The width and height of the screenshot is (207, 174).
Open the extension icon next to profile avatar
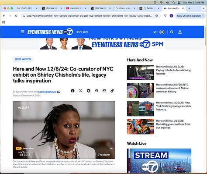click(x=165, y=16)
